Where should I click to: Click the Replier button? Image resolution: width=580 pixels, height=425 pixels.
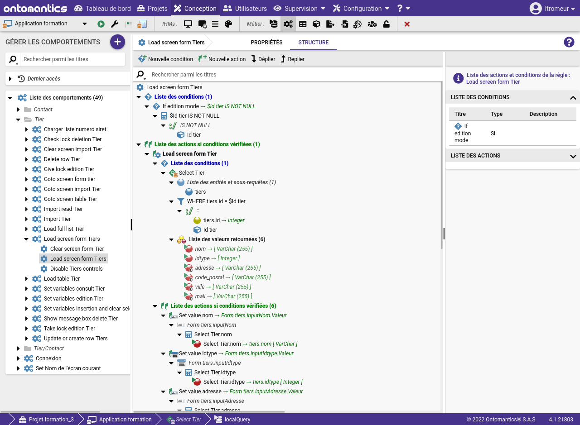(x=293, y=59)
